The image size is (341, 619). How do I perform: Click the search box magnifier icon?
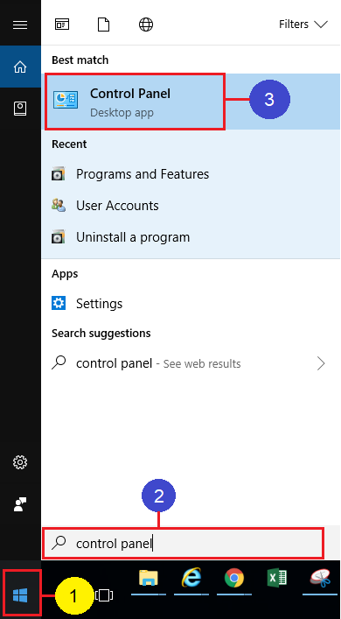59,543
